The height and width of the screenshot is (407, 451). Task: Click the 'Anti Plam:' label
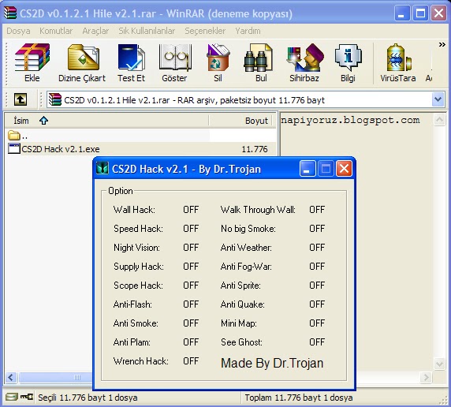(132, 342)
